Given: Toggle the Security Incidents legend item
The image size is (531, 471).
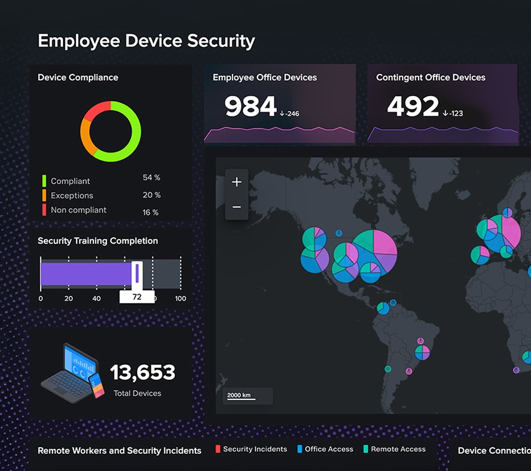Looking at the screenshot, I should [x=251, y=449].
